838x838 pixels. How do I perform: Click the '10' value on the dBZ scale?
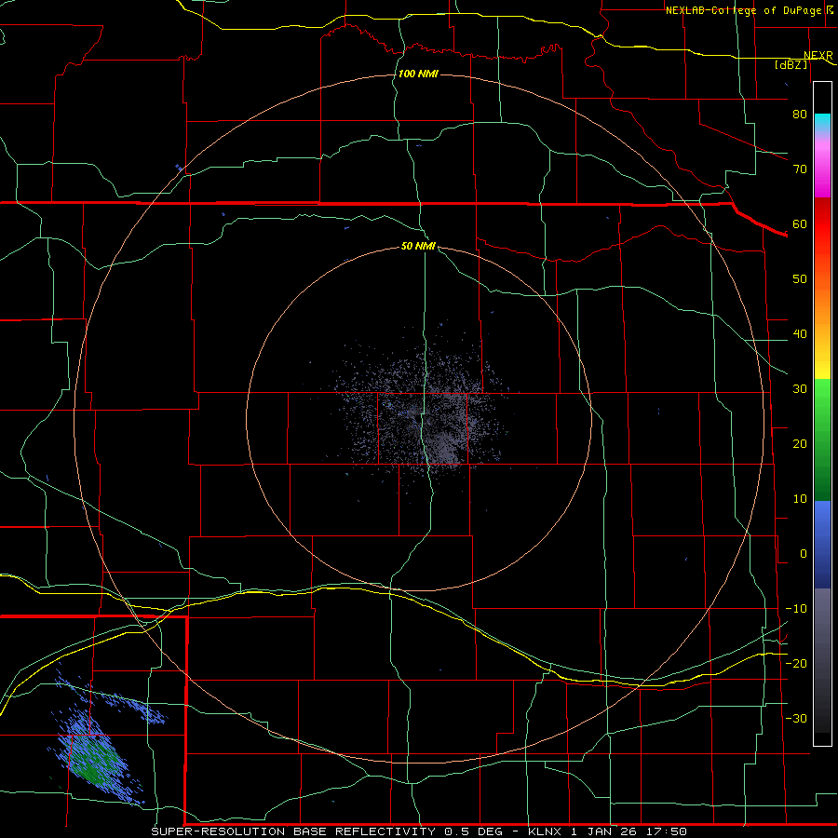(x=800, y=499)
